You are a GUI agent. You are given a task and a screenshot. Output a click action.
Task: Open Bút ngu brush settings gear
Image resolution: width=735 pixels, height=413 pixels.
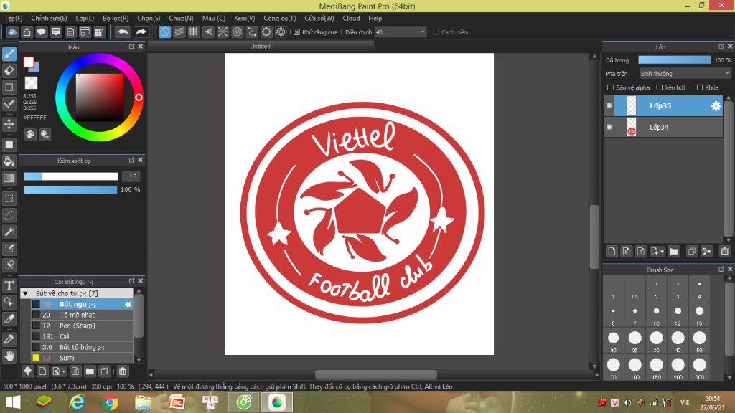(128, 304)
